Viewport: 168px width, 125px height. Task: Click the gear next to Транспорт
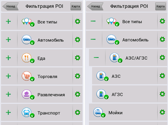coord(78,112)
